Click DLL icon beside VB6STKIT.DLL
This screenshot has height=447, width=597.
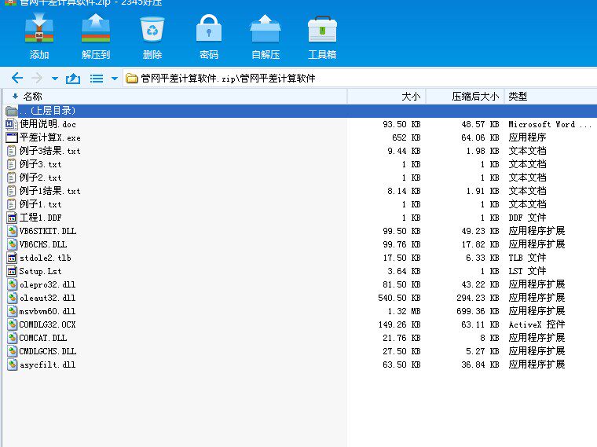[x=13, y=231]
